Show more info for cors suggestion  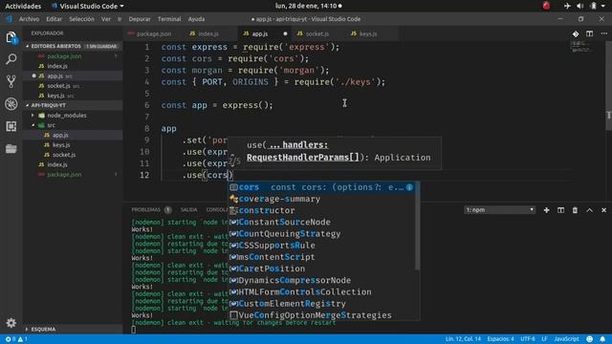409,187
